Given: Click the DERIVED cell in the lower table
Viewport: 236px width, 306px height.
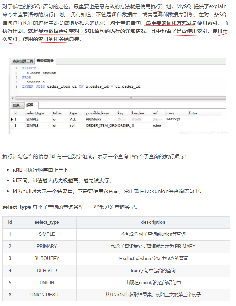Looking at the screenshot, I should [47, 270].
